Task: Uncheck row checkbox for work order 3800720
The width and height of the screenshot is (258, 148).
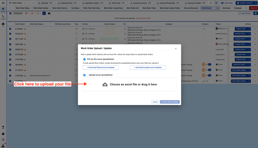Action: coord(10,50)
